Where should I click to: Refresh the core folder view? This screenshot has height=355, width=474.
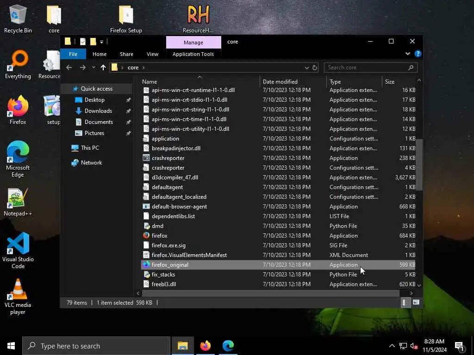click(x=315, y=67)
